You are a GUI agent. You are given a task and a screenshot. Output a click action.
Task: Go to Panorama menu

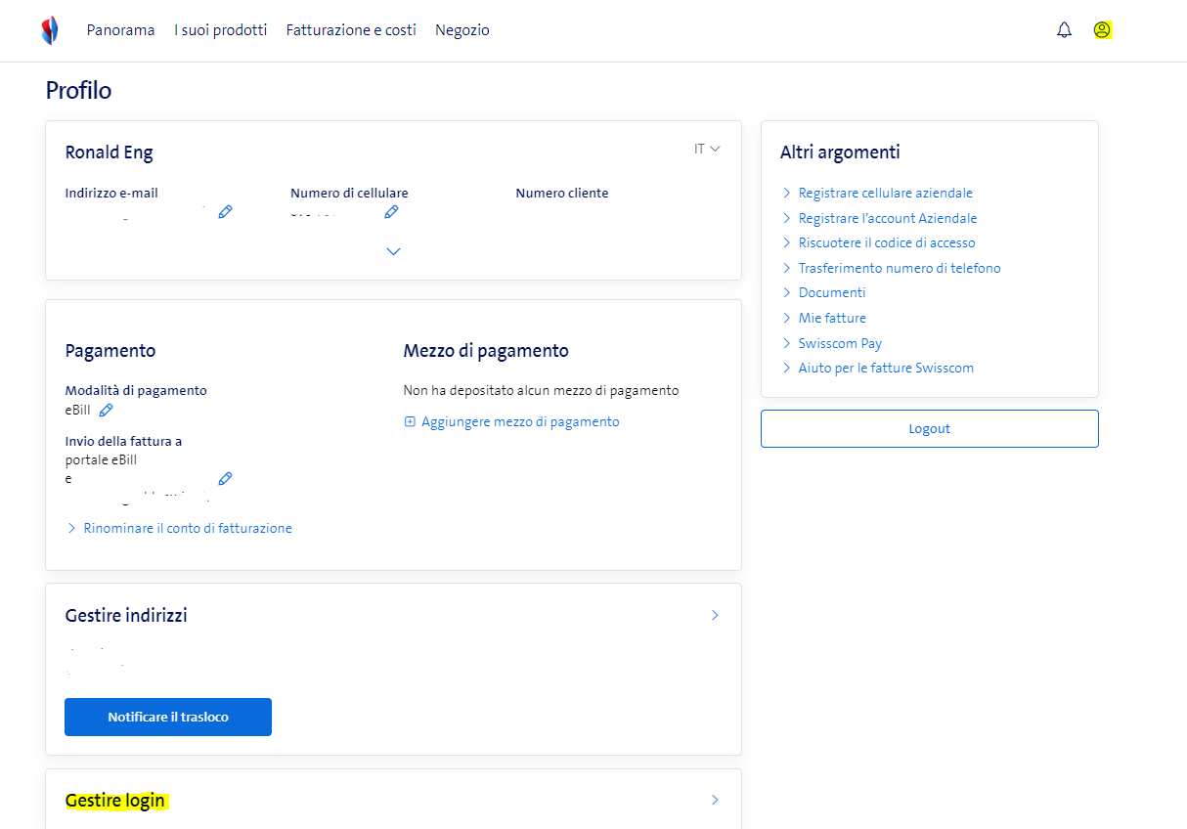[120, 30]
